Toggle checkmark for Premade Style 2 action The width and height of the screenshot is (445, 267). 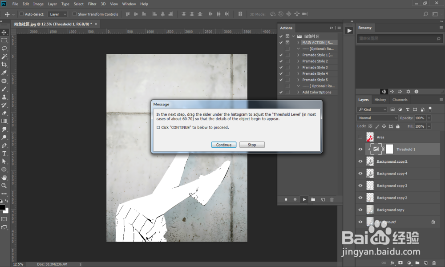(281, 61)
